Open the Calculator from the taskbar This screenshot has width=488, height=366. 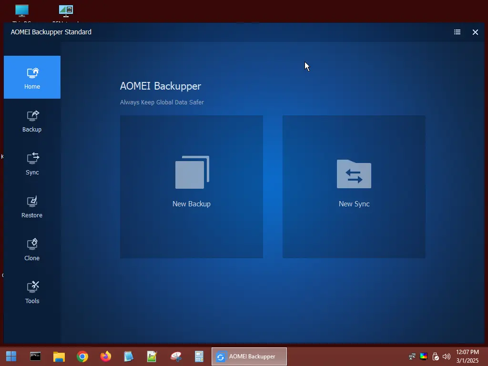click(x=199, y=356)
